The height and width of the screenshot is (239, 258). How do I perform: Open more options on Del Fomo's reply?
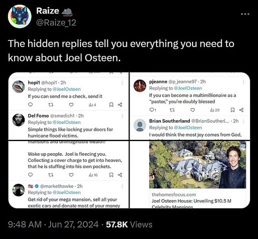point(122,116)
